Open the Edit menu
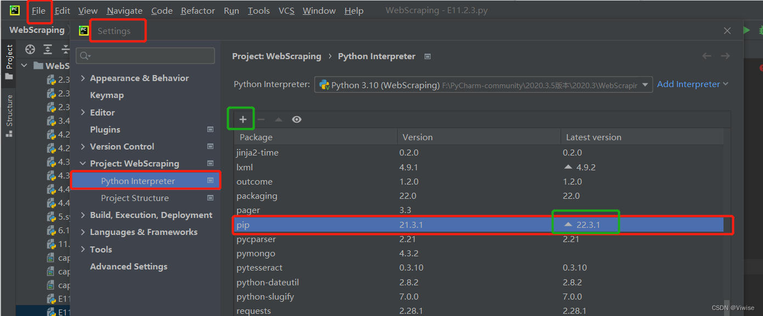 click(63, 10)
